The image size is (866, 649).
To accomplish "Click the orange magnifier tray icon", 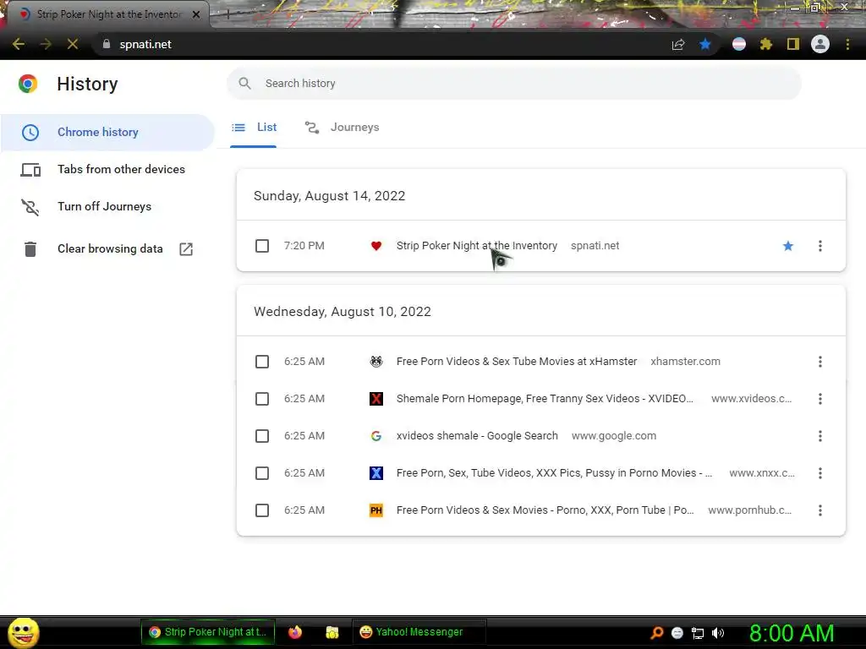I will click(656, 633).
